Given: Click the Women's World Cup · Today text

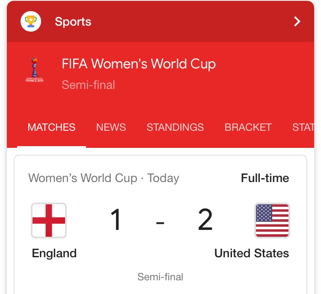Looking at the screenshot, I should 104,178.
